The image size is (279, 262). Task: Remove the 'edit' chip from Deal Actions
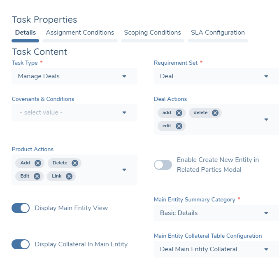click(179, 126)
